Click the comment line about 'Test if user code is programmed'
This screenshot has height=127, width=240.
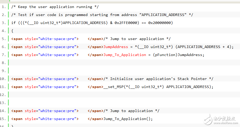coord(102,15)
